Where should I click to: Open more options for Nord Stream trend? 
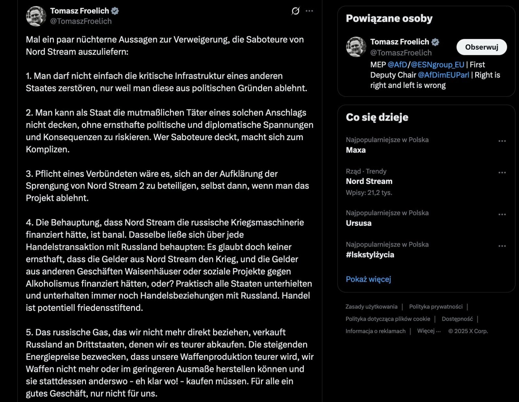pyautogui.click(x=502, y=173)
